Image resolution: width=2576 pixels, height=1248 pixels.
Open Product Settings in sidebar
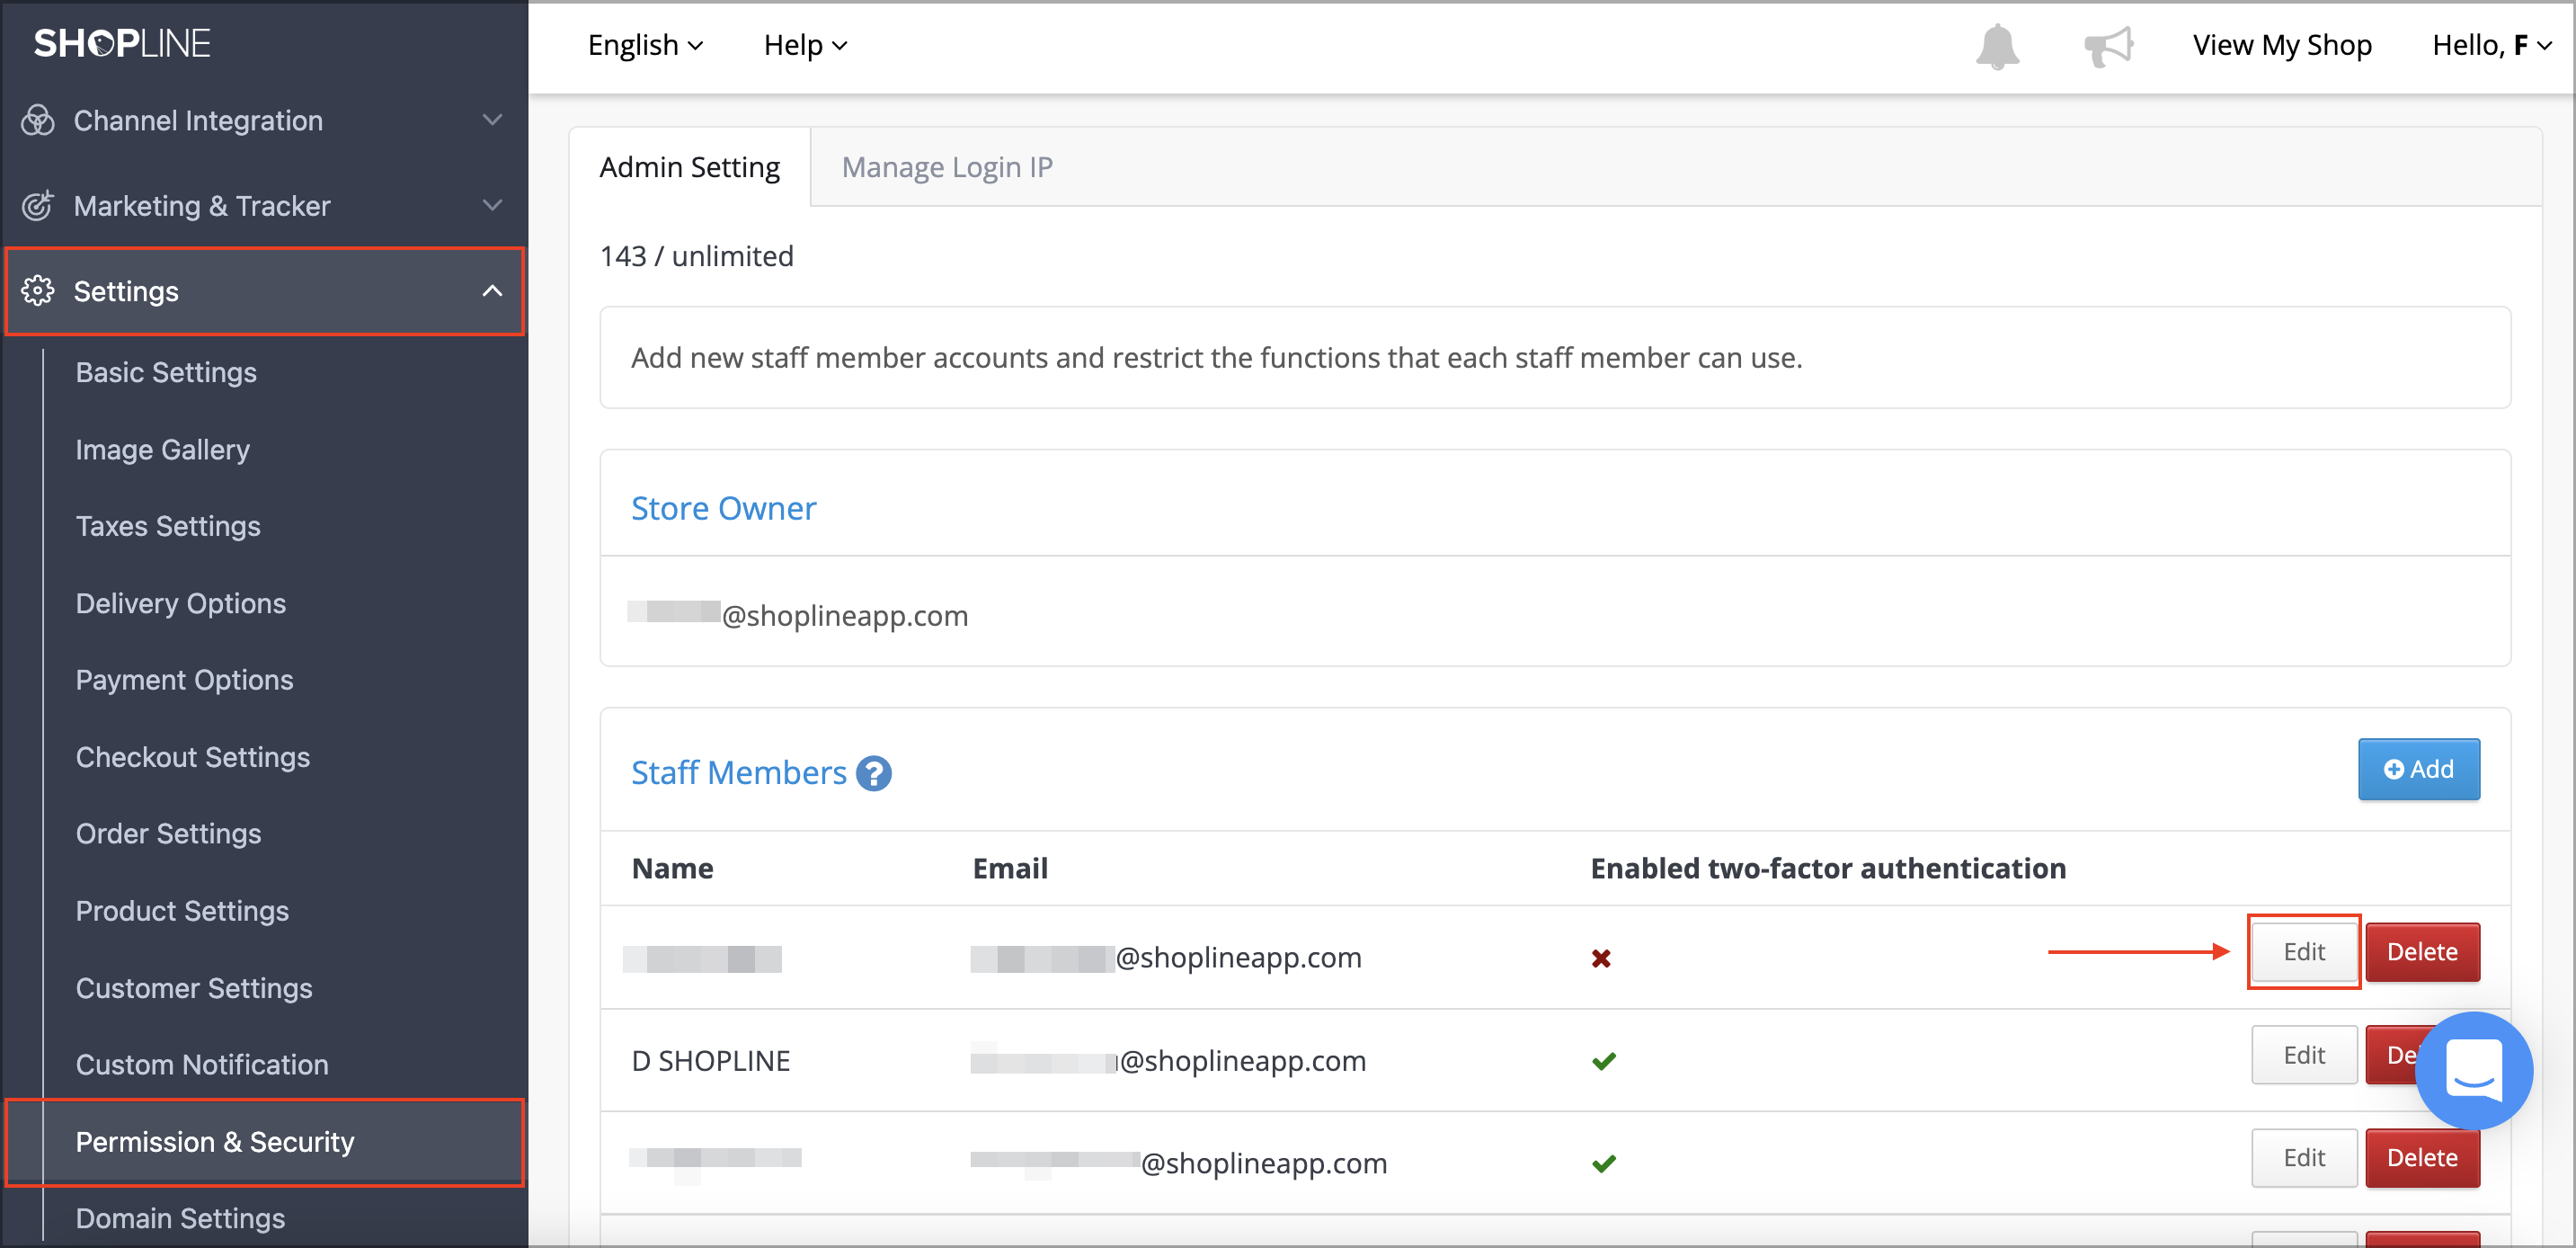[x=182, y=910]
